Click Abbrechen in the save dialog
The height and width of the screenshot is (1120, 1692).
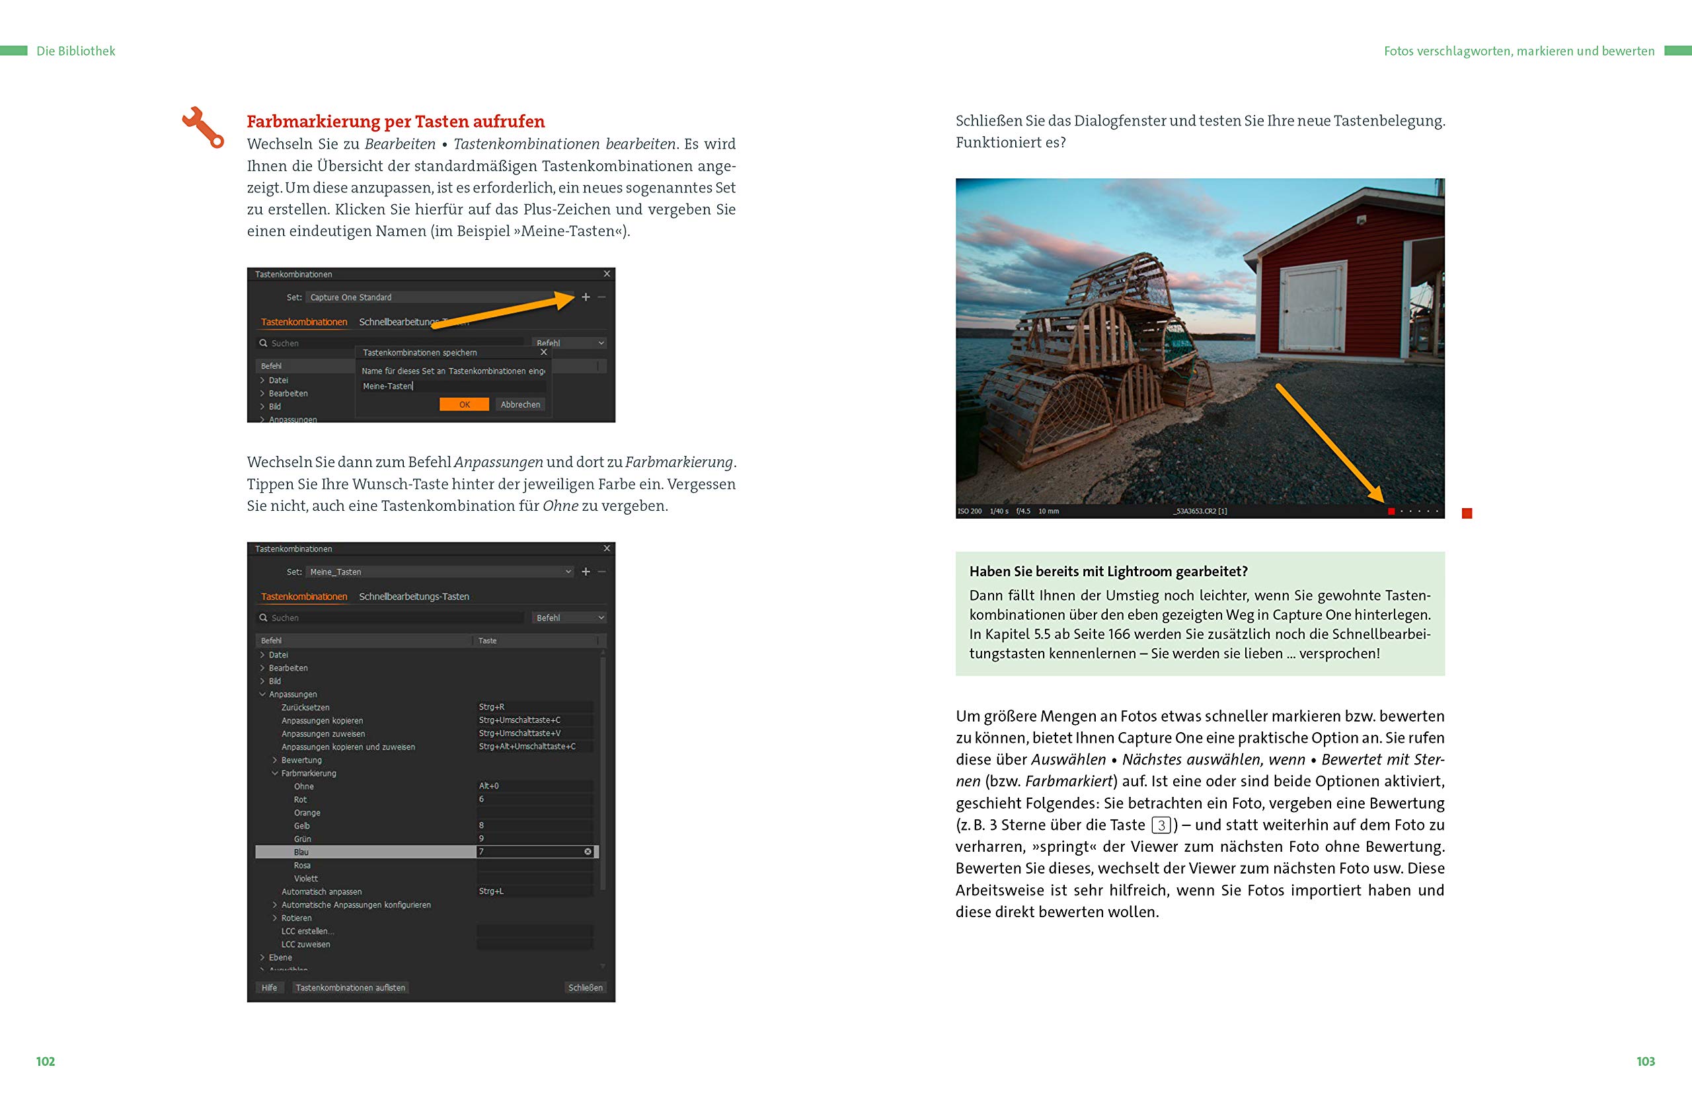coord(520,404)
